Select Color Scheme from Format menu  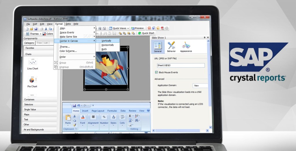68,51
